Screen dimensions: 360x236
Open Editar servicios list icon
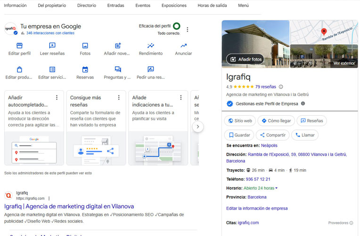point(52,70)
